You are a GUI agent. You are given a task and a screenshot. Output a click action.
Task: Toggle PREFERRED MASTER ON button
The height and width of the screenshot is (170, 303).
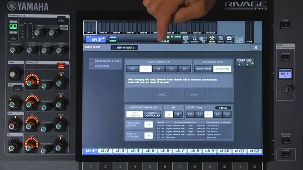click(148, 125)
